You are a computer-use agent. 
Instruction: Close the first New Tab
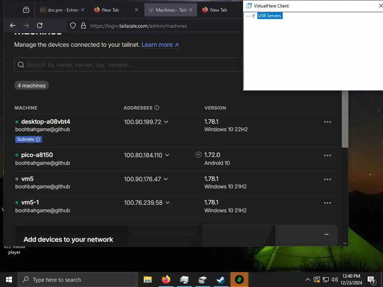coord(137,10)
